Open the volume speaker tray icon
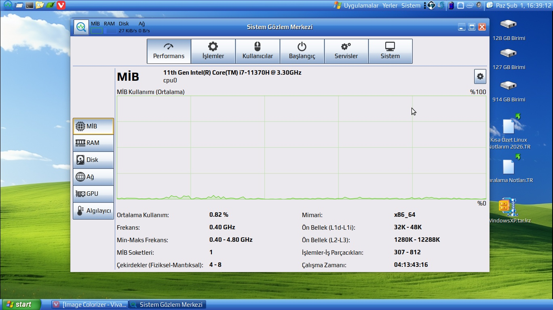This screenshot has width=553, height=310. [479, 5]
